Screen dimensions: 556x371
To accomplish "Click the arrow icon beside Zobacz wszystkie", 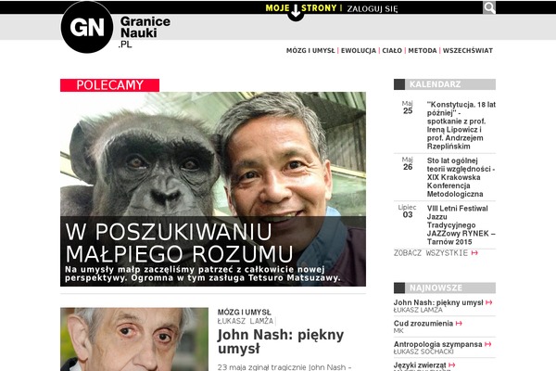I will click(474, 253).
